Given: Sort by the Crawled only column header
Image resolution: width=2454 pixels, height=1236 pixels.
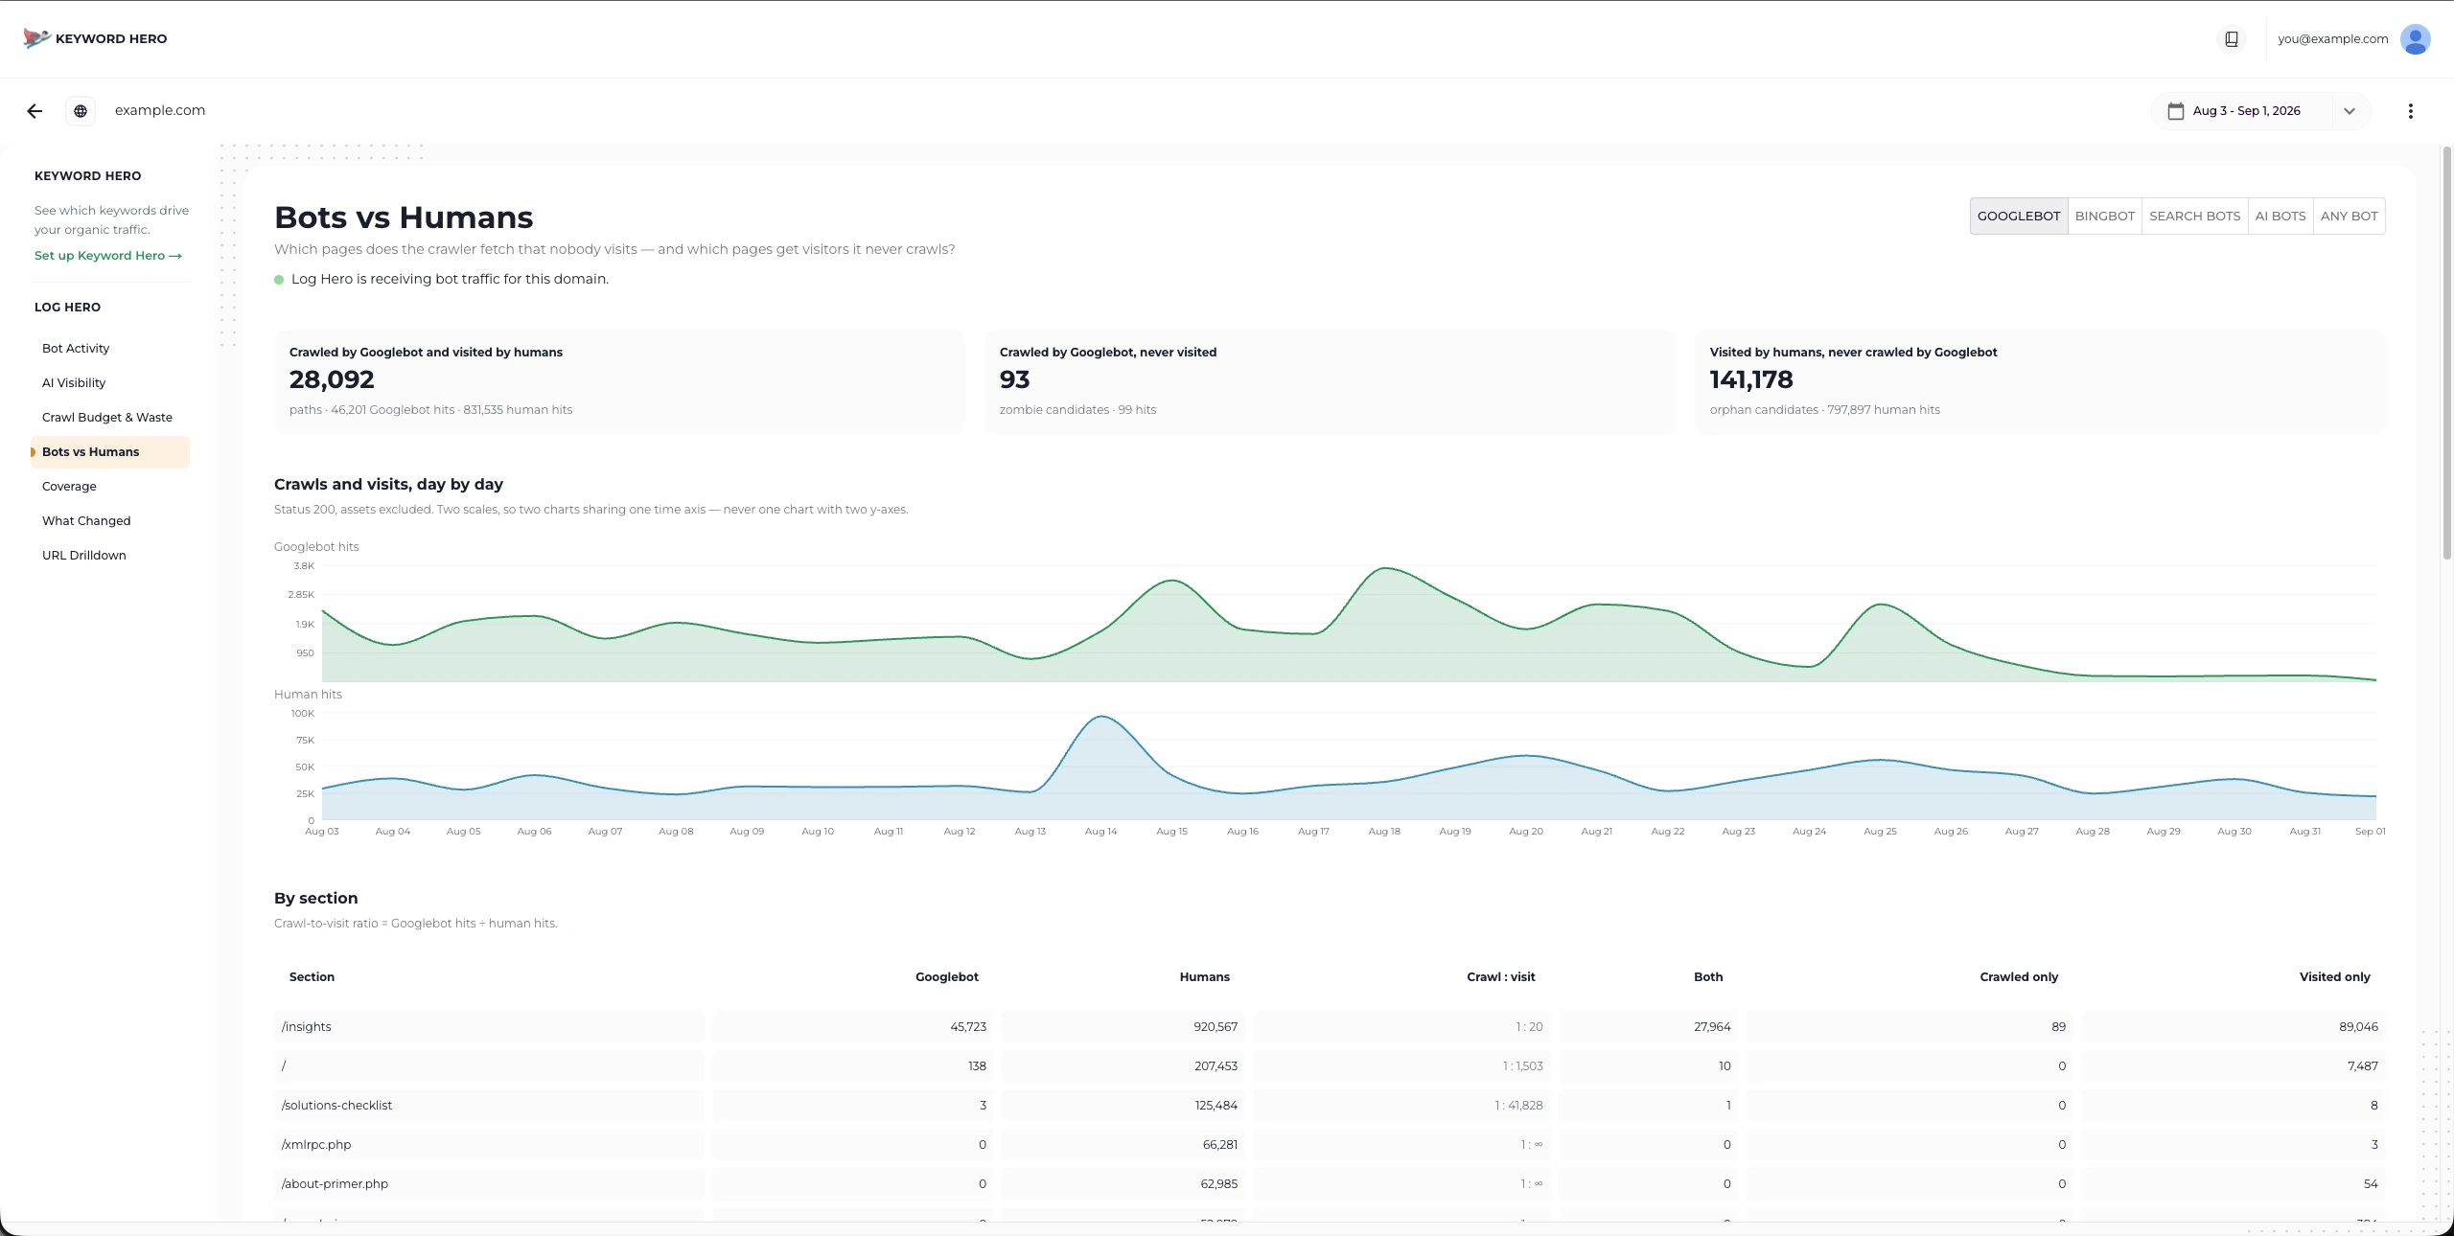Looking at the screenshot, I should pyautogui.click(x=2019, y=976).
